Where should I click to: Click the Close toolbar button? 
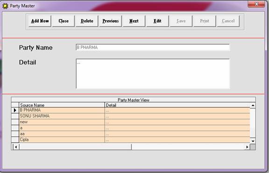point(64,21)
